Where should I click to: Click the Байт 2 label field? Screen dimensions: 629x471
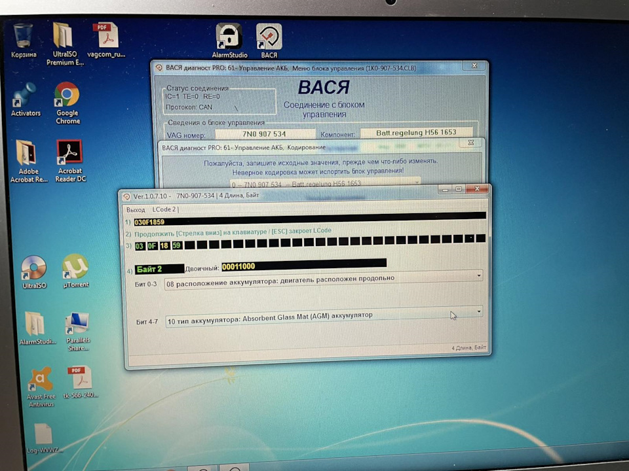pos(159,269)
